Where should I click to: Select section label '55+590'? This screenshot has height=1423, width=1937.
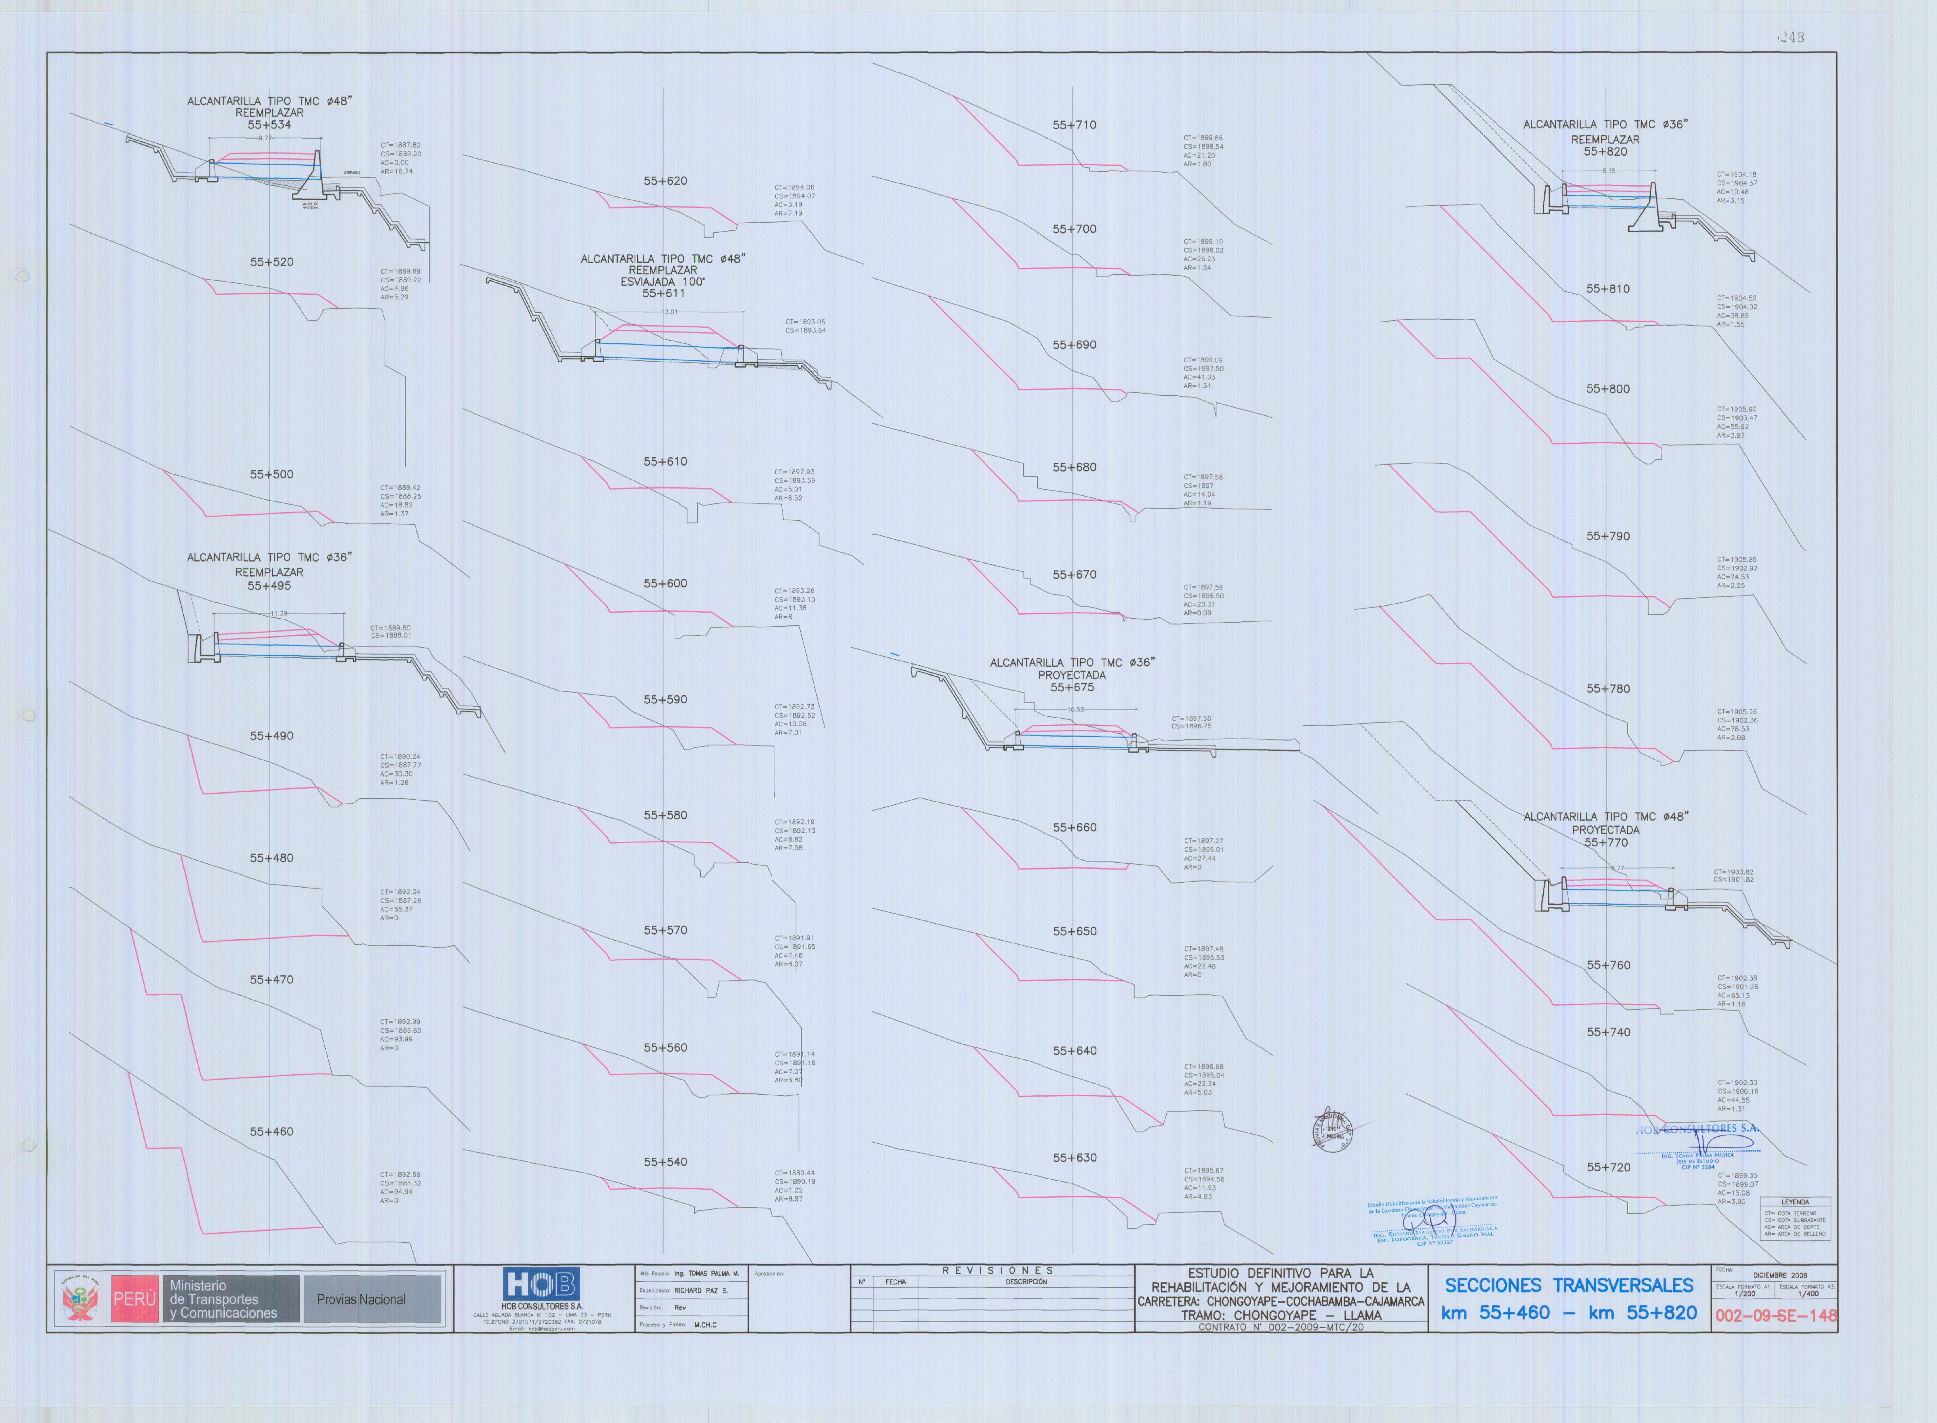tap(665, 700)
